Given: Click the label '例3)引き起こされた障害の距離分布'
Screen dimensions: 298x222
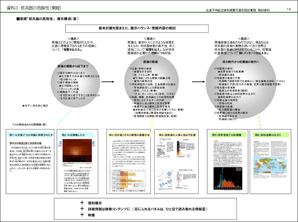Looking at the screenshot, I should tap(129, 135).
